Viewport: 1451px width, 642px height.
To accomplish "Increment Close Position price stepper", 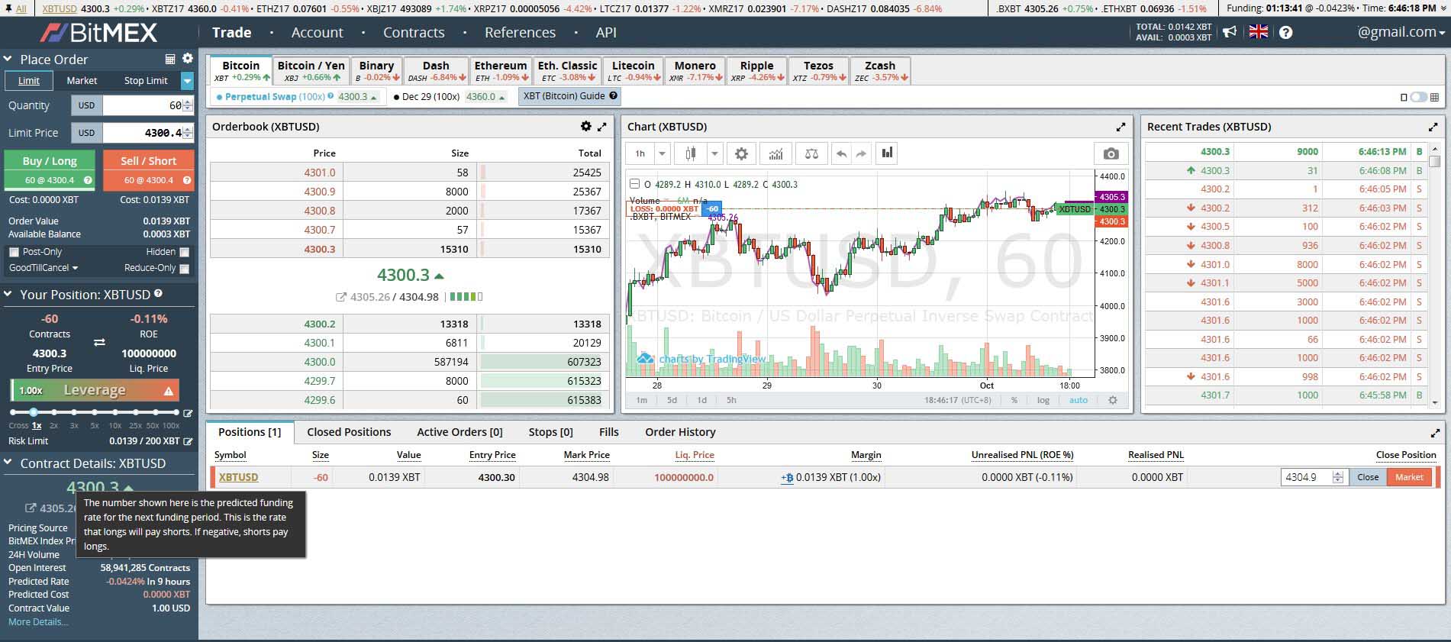I will coord(1338,474).
